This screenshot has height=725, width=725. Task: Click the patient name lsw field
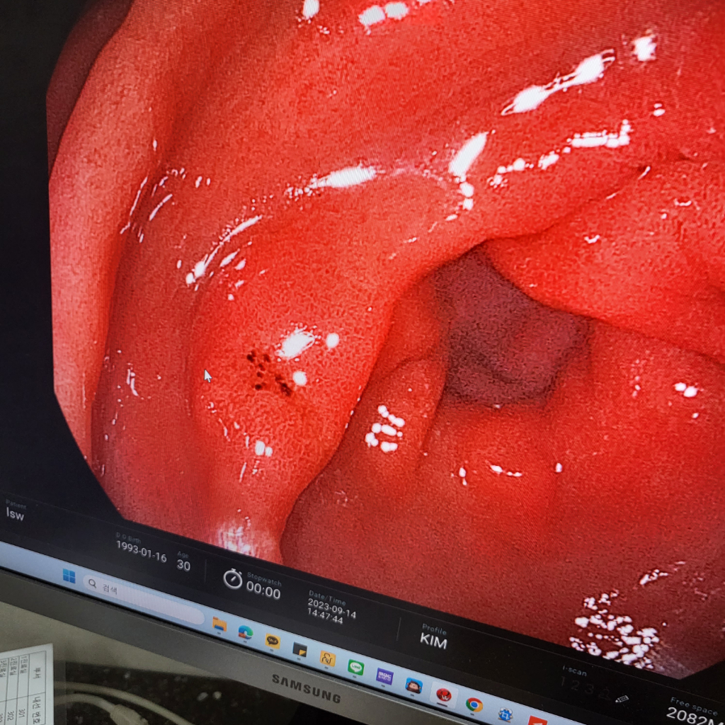pos(15,515)
